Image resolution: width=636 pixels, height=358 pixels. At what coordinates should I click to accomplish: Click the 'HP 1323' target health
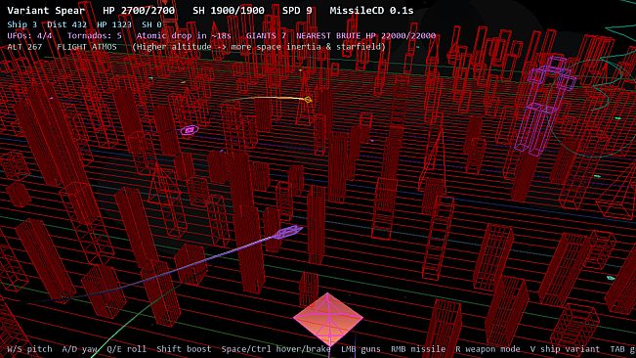pos(114,24)
